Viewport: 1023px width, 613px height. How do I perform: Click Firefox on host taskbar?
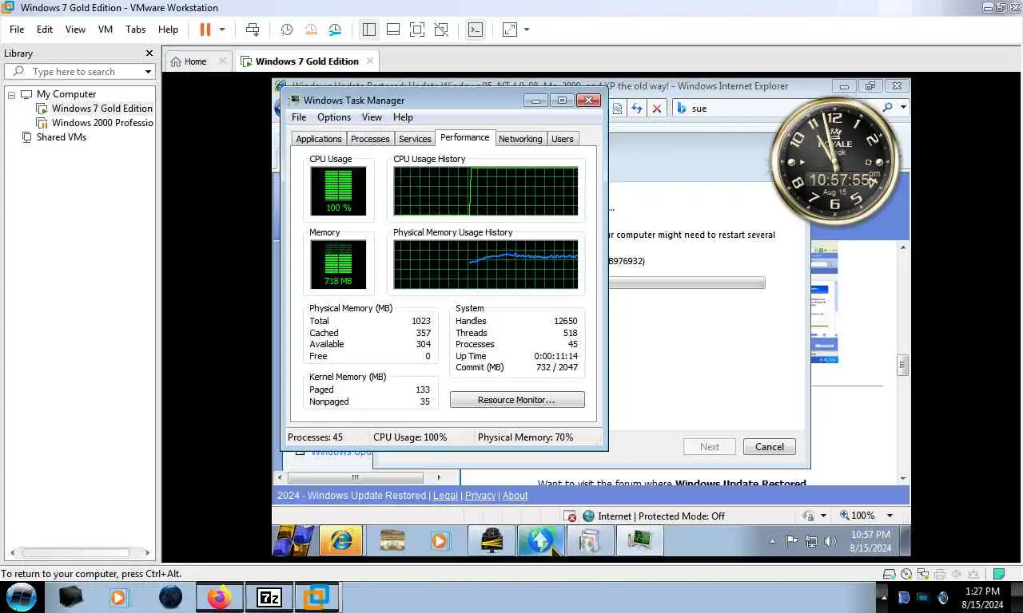pos(219,597)
